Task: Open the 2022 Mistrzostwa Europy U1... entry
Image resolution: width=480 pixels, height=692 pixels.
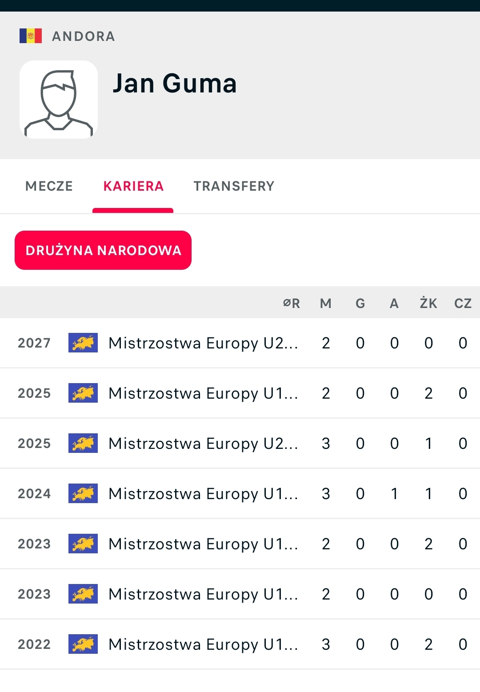Action: click(203, 644)
